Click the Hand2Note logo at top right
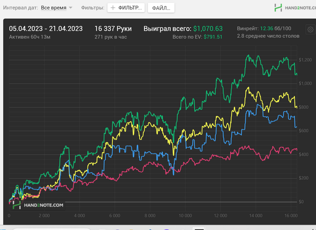This screenshot has width=316, height=230. tap(295, 8)
